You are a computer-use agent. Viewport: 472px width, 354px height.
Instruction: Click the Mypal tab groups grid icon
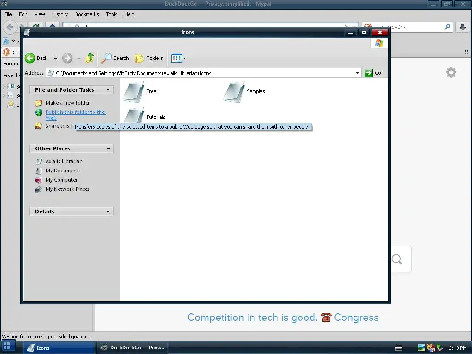tap(466, 52)
